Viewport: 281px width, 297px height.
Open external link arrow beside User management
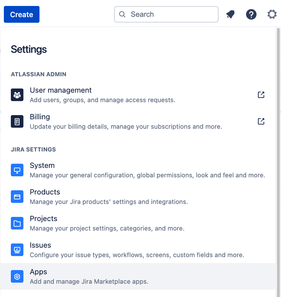(x=261, y=95)
